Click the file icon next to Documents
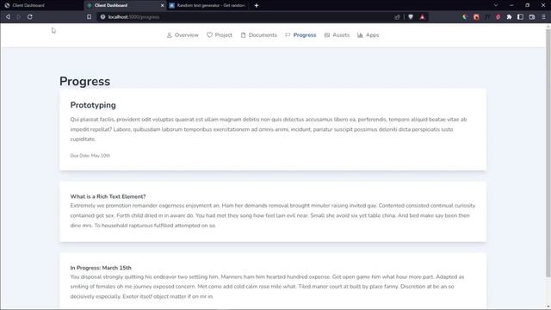The height and width of the screenshot is (310, 551). point(243,35)
